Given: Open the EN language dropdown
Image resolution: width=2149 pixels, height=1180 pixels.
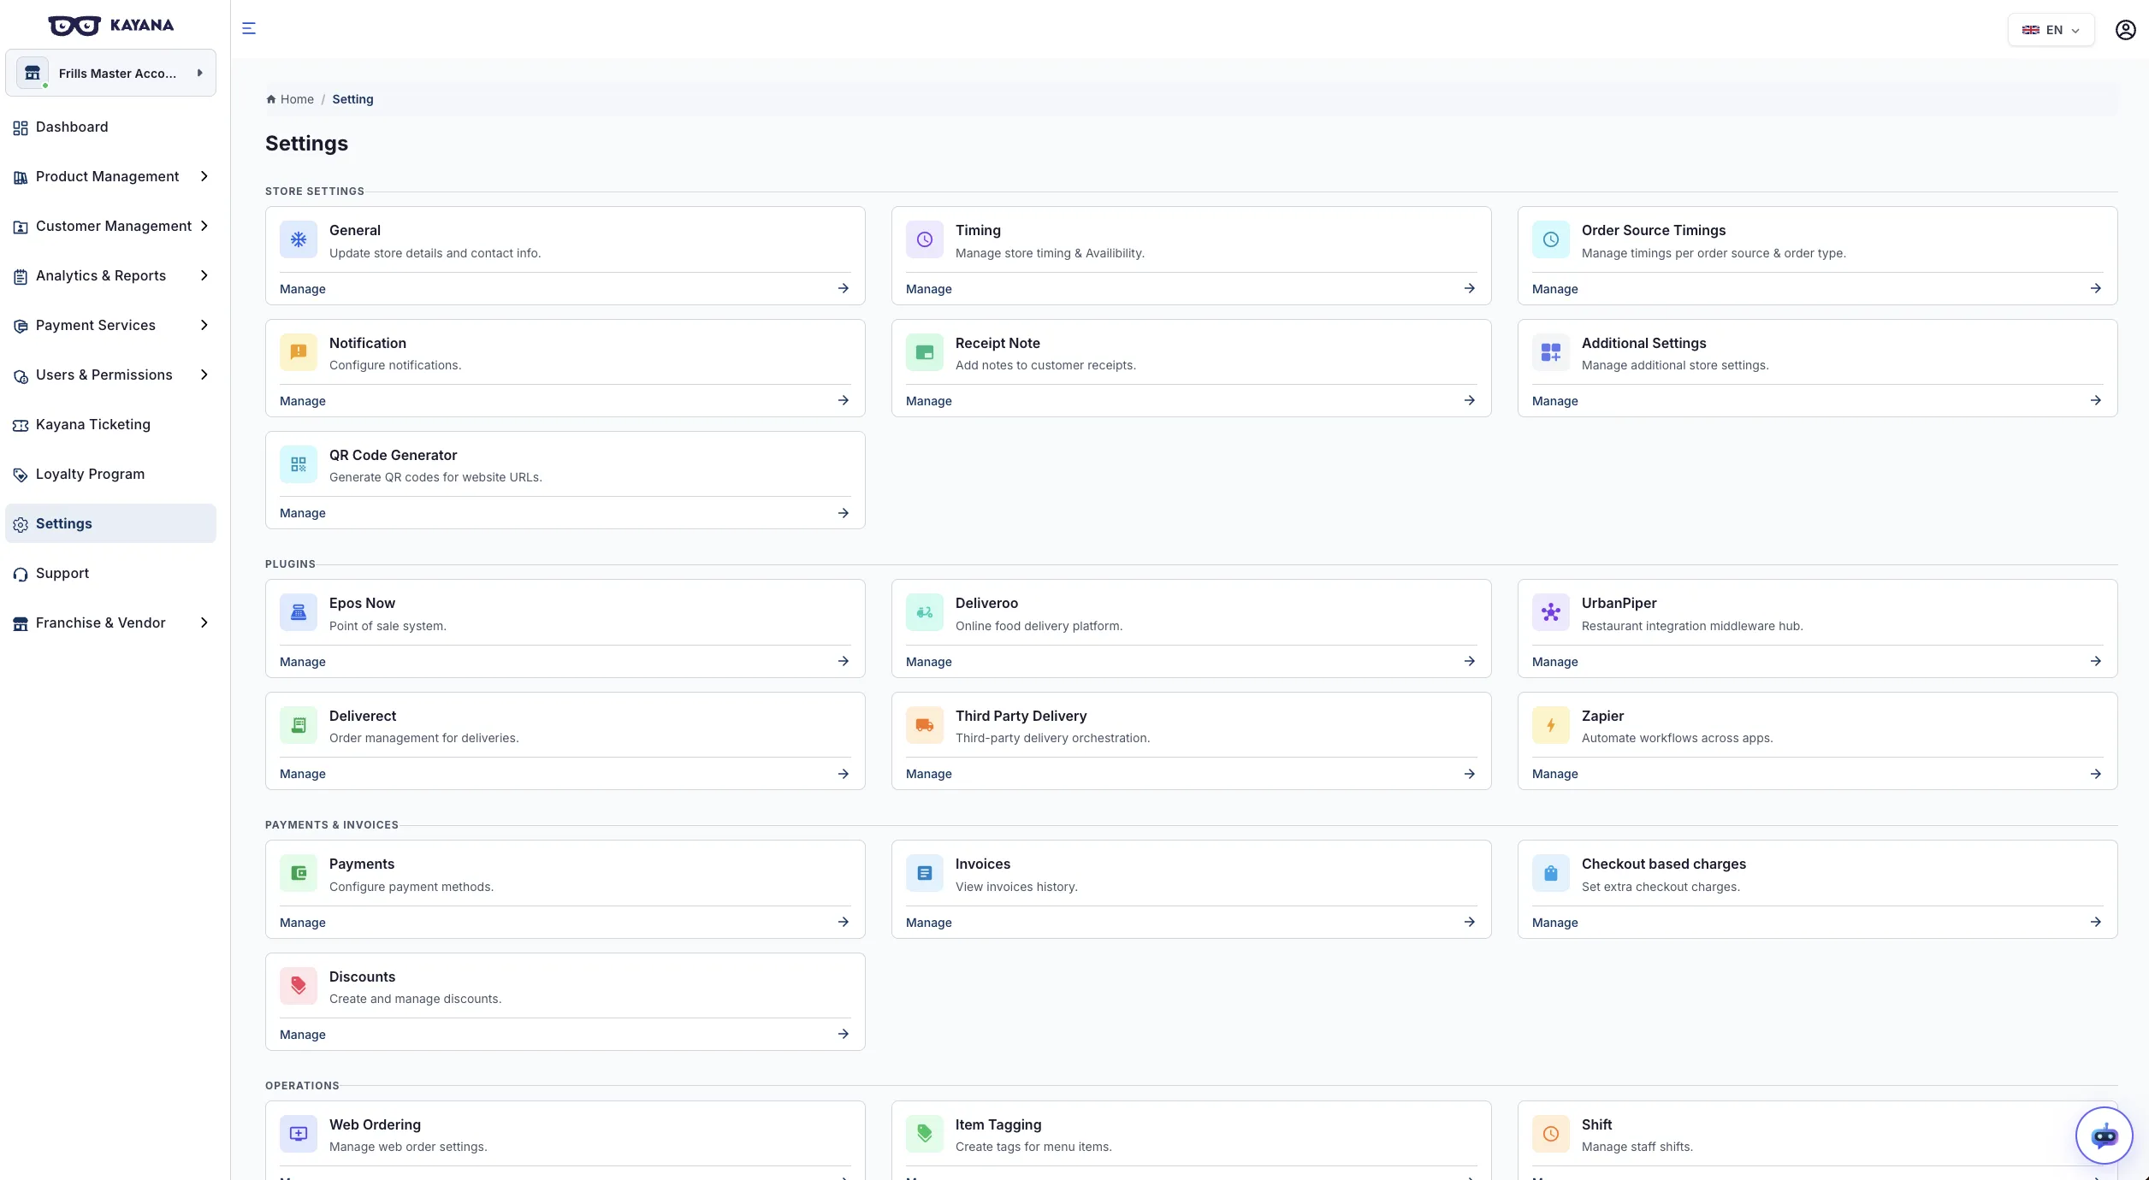Looking at the screenshot, I should 2051,30.
